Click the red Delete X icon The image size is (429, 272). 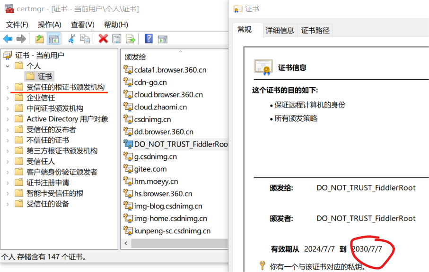[103, 39]
